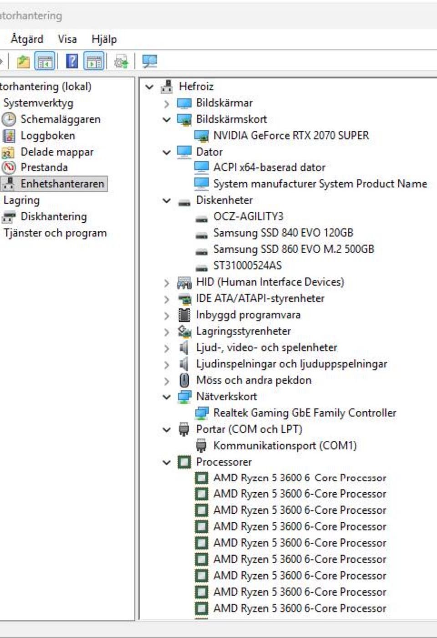Select Samsung SSD 840 EVO 120GB
Screen dimensions: 437x638
click(x=283, y=233)
